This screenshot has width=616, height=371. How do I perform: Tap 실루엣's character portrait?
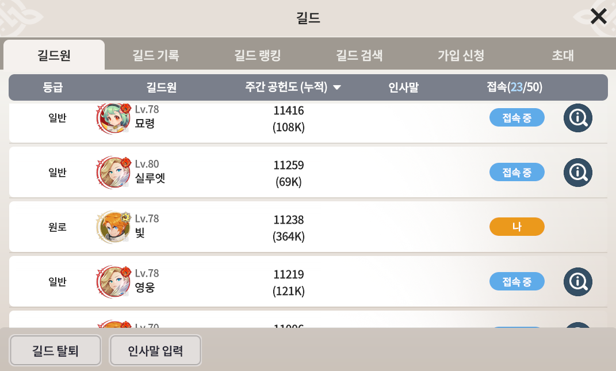click(111, 172)
